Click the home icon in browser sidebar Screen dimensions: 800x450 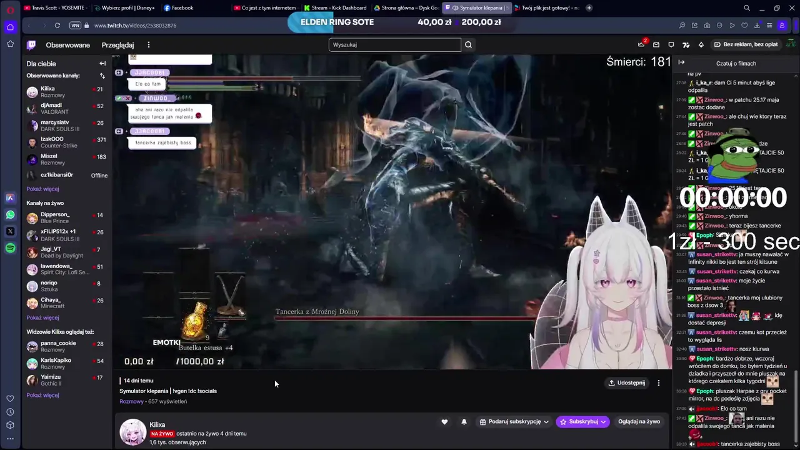tap(10, 27)
